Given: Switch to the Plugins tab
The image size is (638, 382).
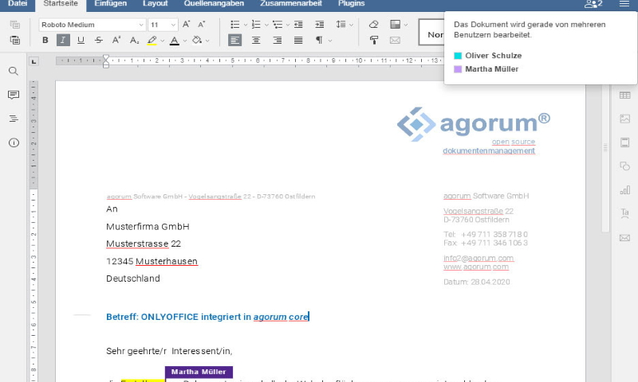Looking at the screenshot, I should [351, 4].
